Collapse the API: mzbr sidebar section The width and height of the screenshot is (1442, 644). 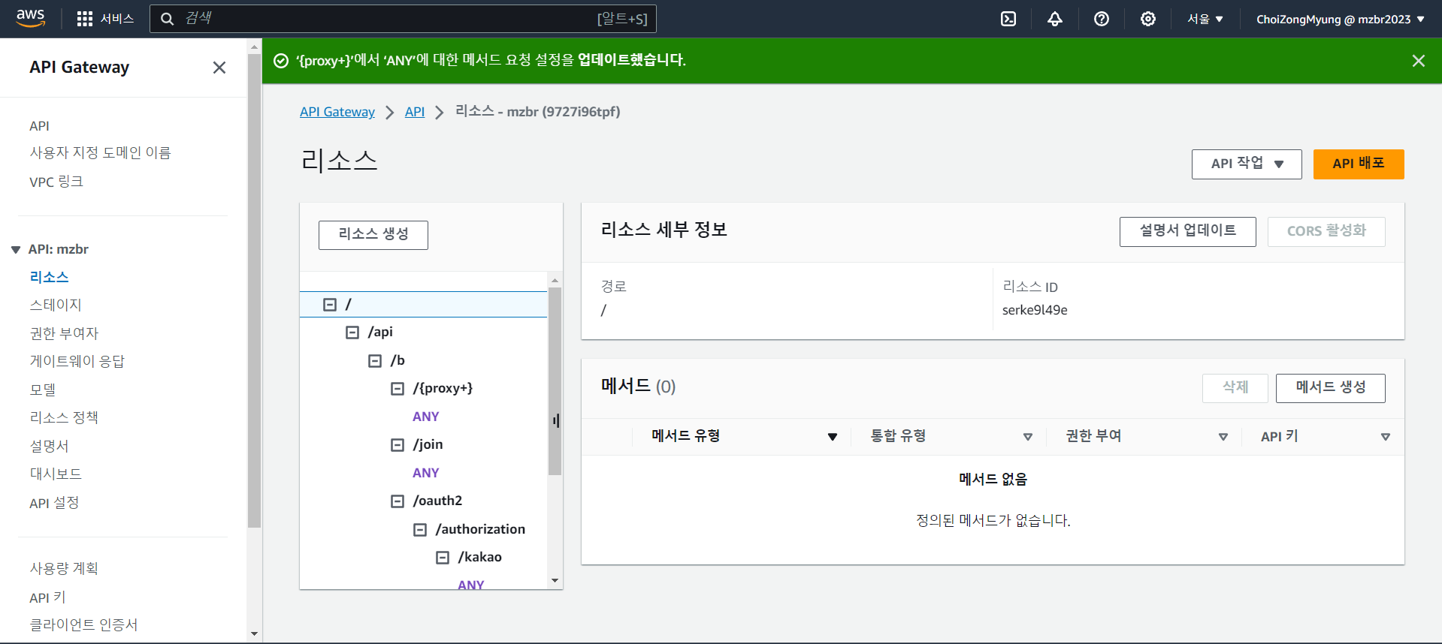point(16,250)
